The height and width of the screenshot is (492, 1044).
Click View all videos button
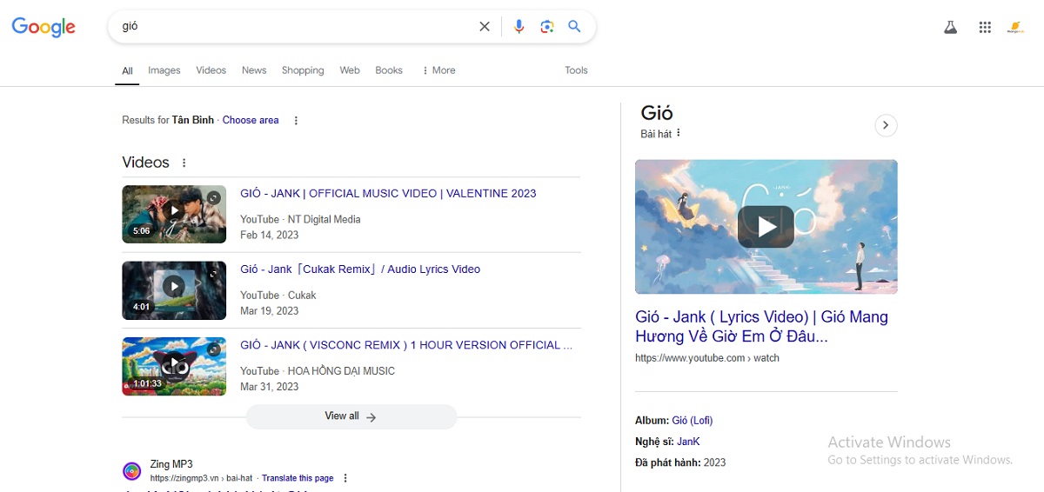tap(351, 416)
